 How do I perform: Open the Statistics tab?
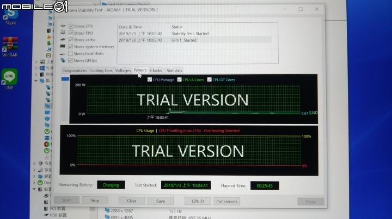[174, 70]
